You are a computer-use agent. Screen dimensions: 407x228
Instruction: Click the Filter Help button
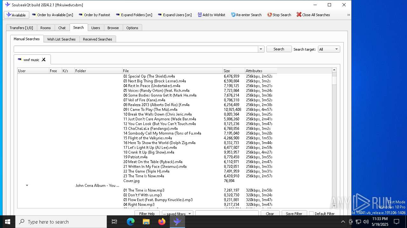(147, 213)
